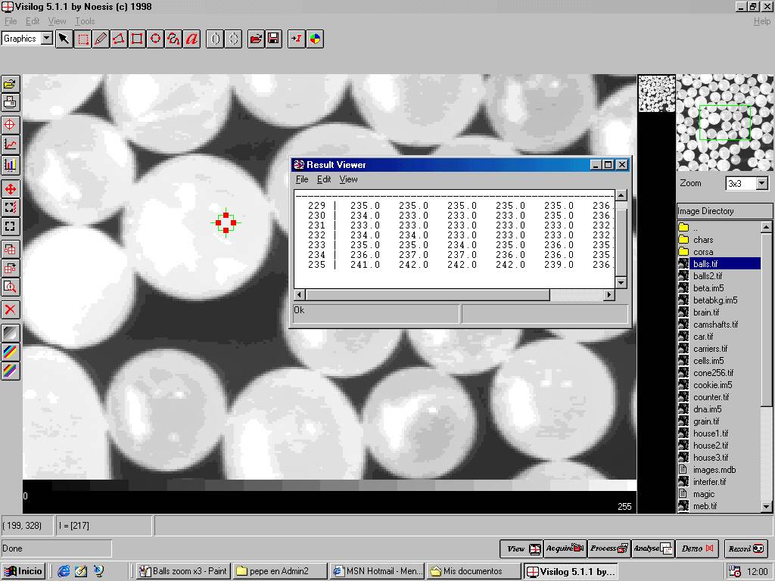Image resolution: width=775 pixels, height=581 pixels.
Task: Choose the circle drawing tool
Action: [155, 39]
